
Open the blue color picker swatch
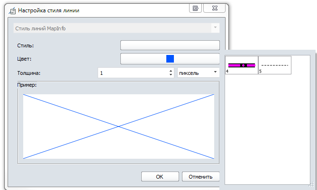(170, 59)
